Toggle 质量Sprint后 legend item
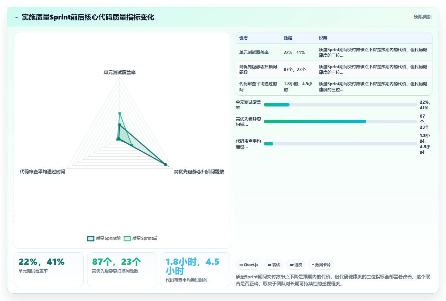This screenshot has height=301, width=446. [x=140, y=238]
